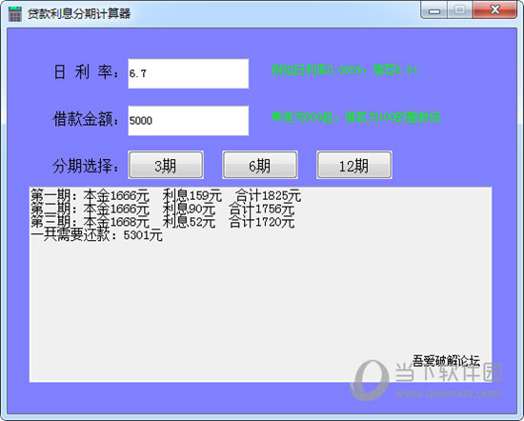
Task: Focus the 借款金额 input field
Action: pos(188,121)
